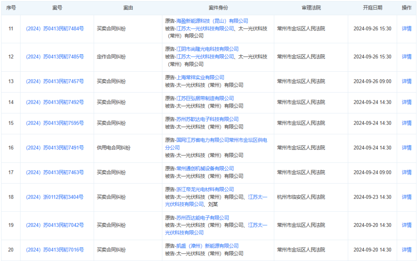
Task: View 详情 for case 苏0413民初7457号
Action: (x=406, y=81)
